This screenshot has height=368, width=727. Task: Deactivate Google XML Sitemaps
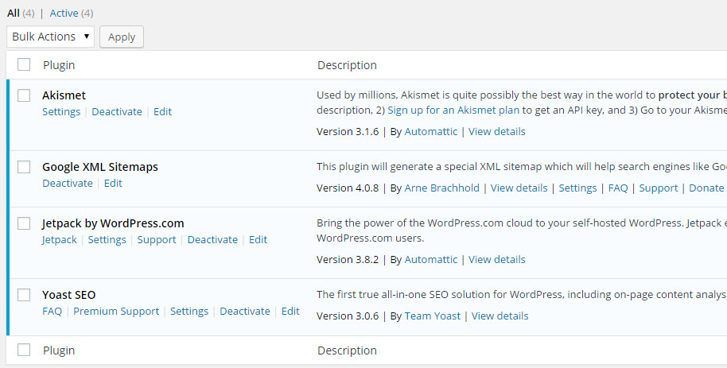68,183
